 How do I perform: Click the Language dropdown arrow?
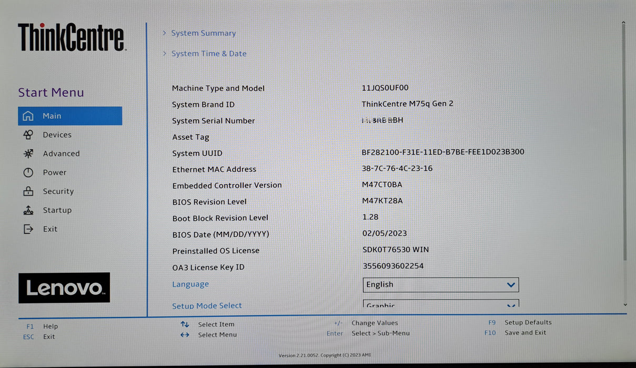coord(511,285)
